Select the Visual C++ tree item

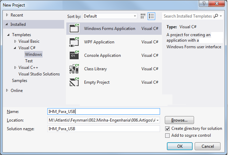(28, 68)
